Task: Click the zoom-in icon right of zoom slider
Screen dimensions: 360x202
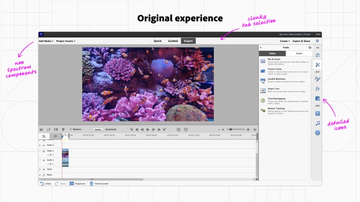Action: click(x=248, y=129)
